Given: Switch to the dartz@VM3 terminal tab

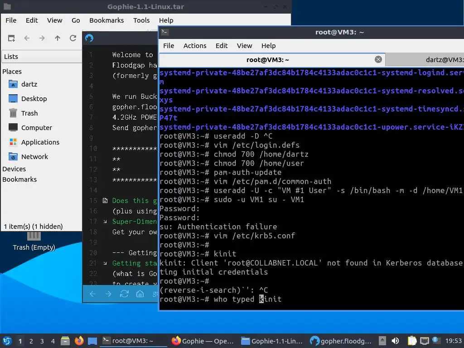Looking at the screenshot, I should 425,60.
